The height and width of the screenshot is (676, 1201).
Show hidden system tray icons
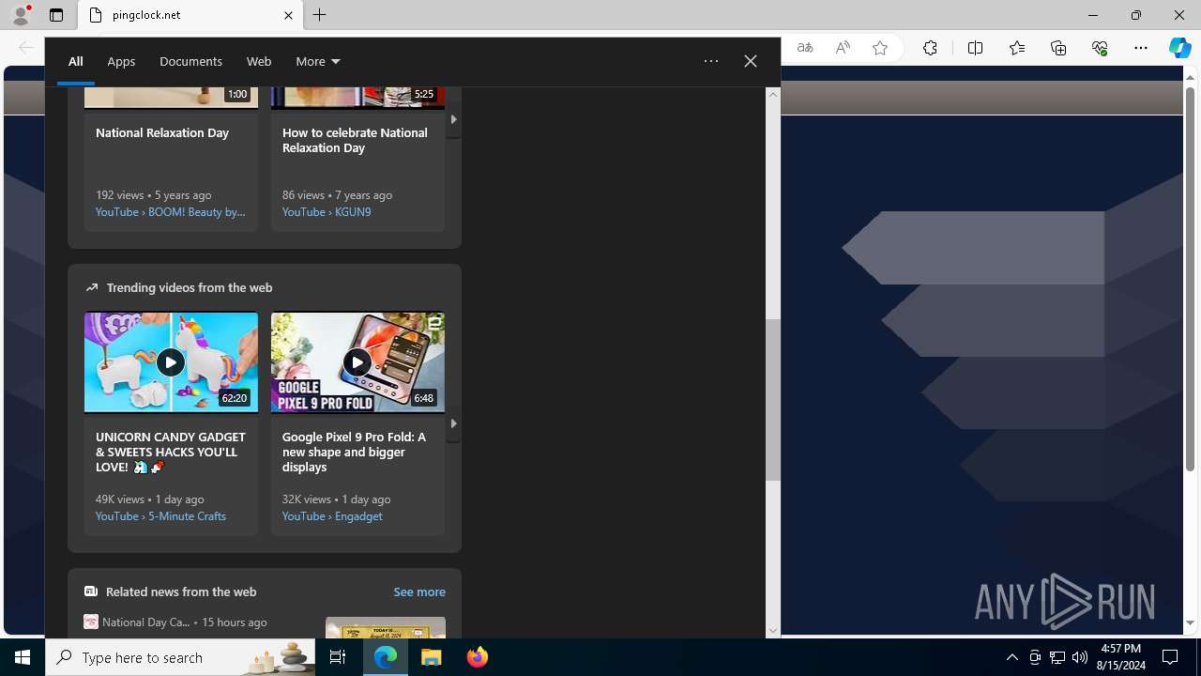[x=1011, y=657]
